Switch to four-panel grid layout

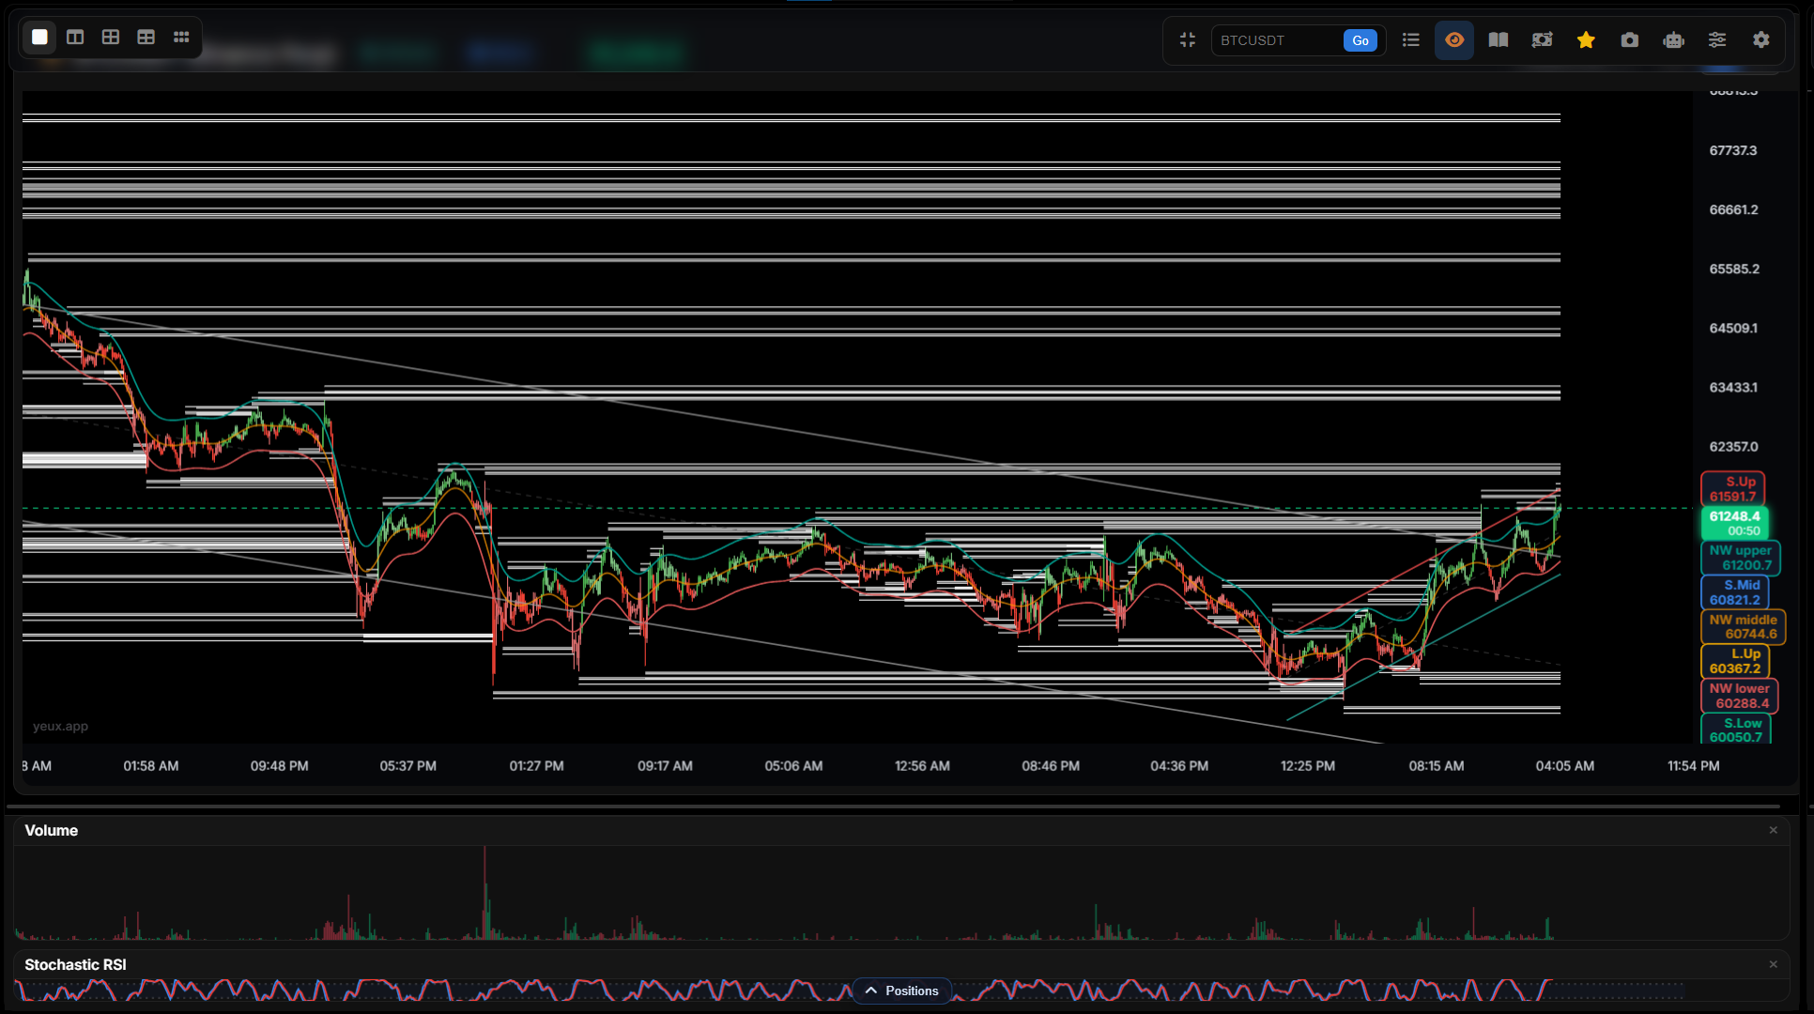point(111,37)
